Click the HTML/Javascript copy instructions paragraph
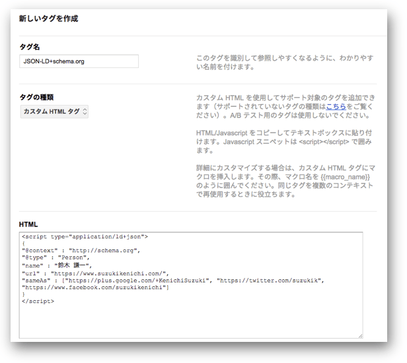 [284, 141]
